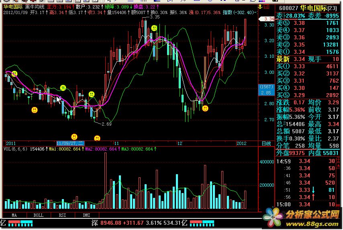Click the VOL(6,6,6) volume indicator label
The height and width of the screenshot is (230, 343).
pos(15,149)
